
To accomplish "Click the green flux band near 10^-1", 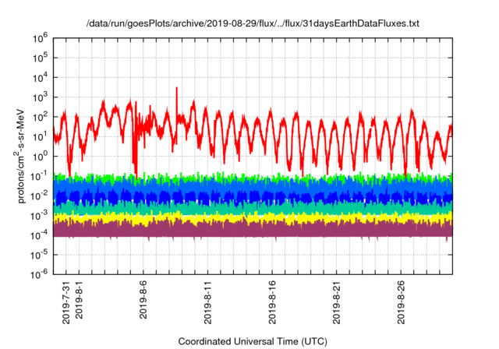I will click(257, 178).
